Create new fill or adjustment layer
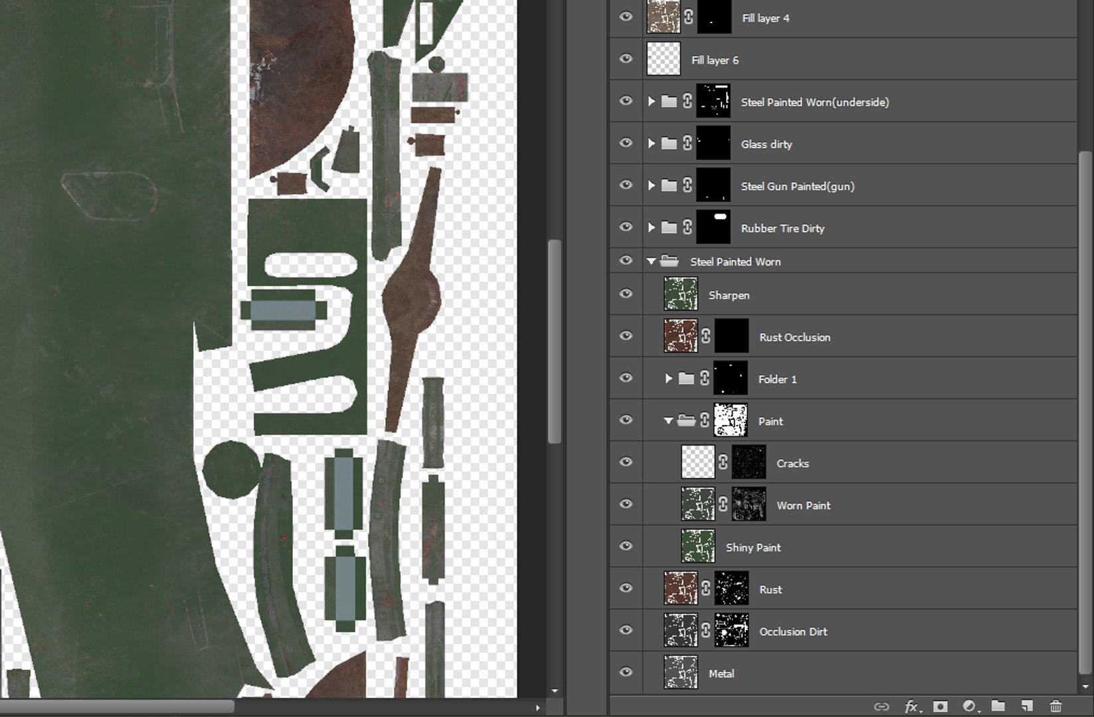The image size is (1094, 717). pyautogui.click(x=970, y=706)
